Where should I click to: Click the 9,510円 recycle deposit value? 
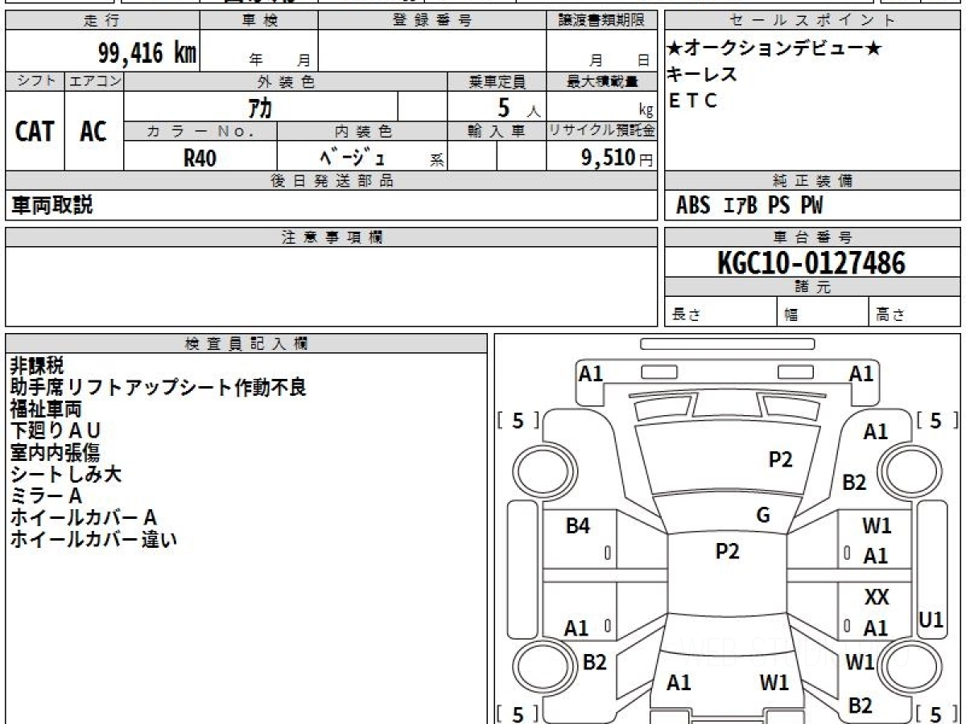tap(617, 158)
